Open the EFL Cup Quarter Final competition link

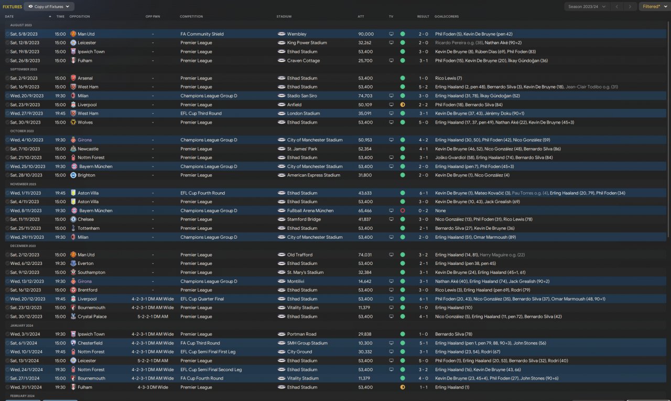(x=202, y=299)
